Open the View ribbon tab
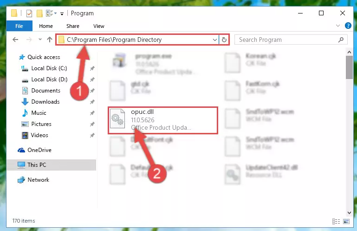 click(x=98, y=26)
